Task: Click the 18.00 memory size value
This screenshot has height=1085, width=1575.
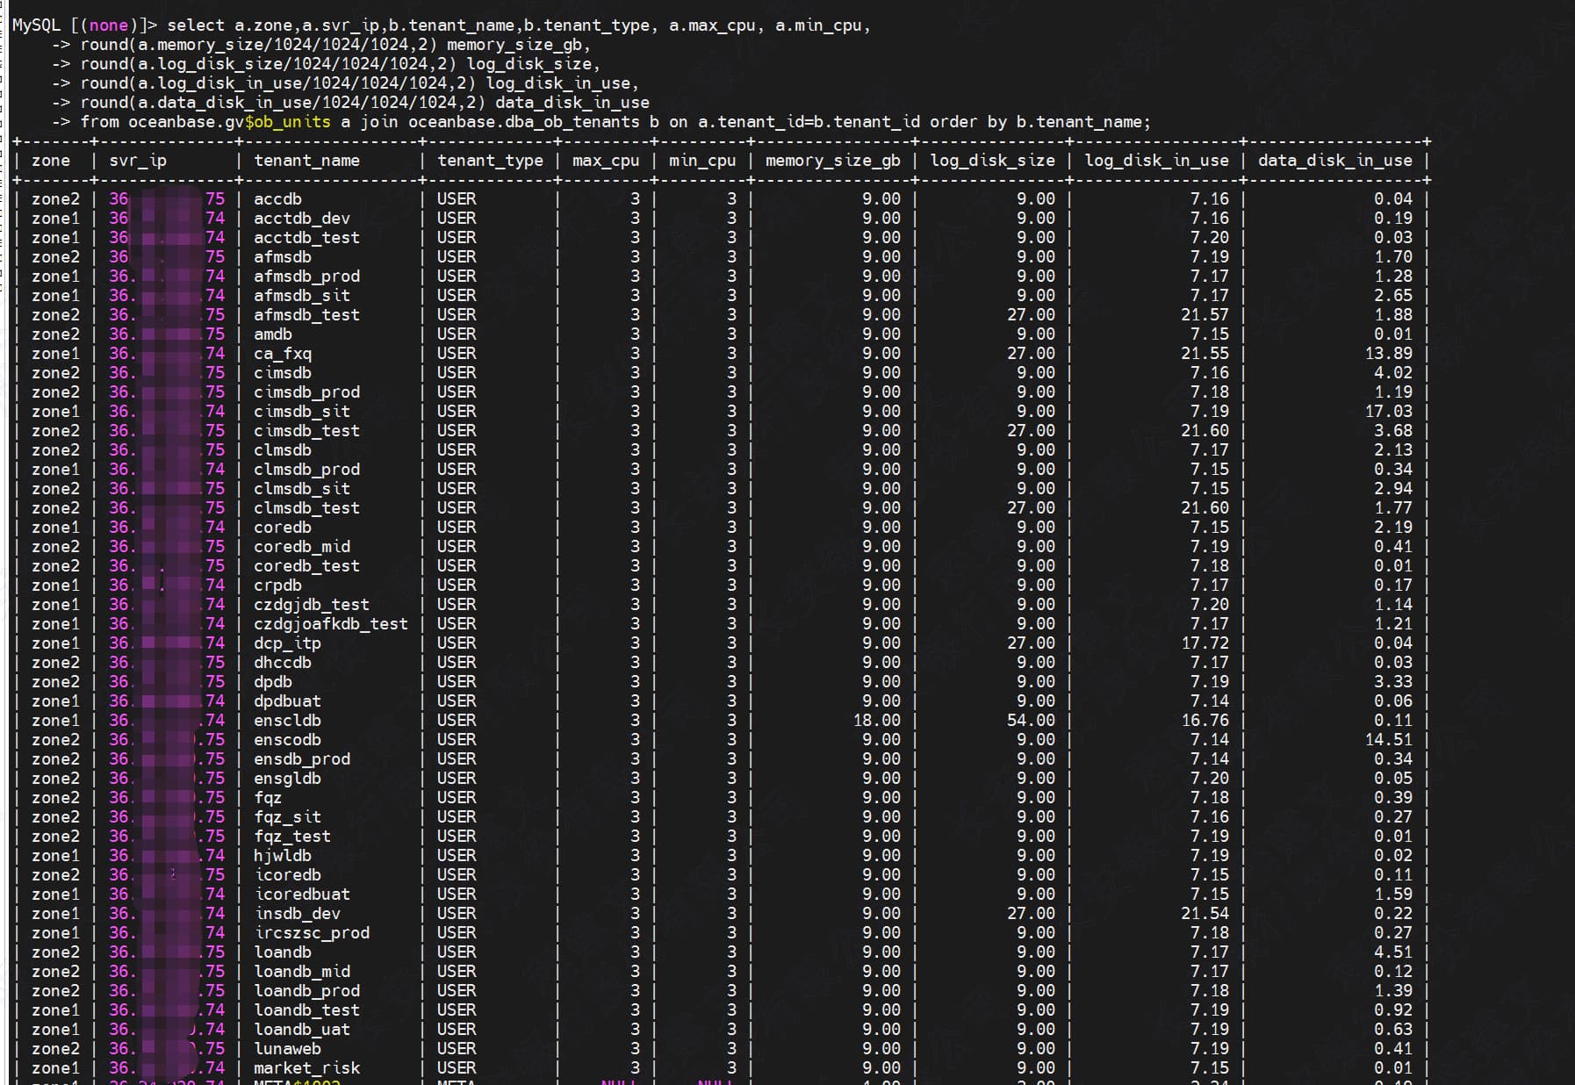Action: tap(876, 721)
